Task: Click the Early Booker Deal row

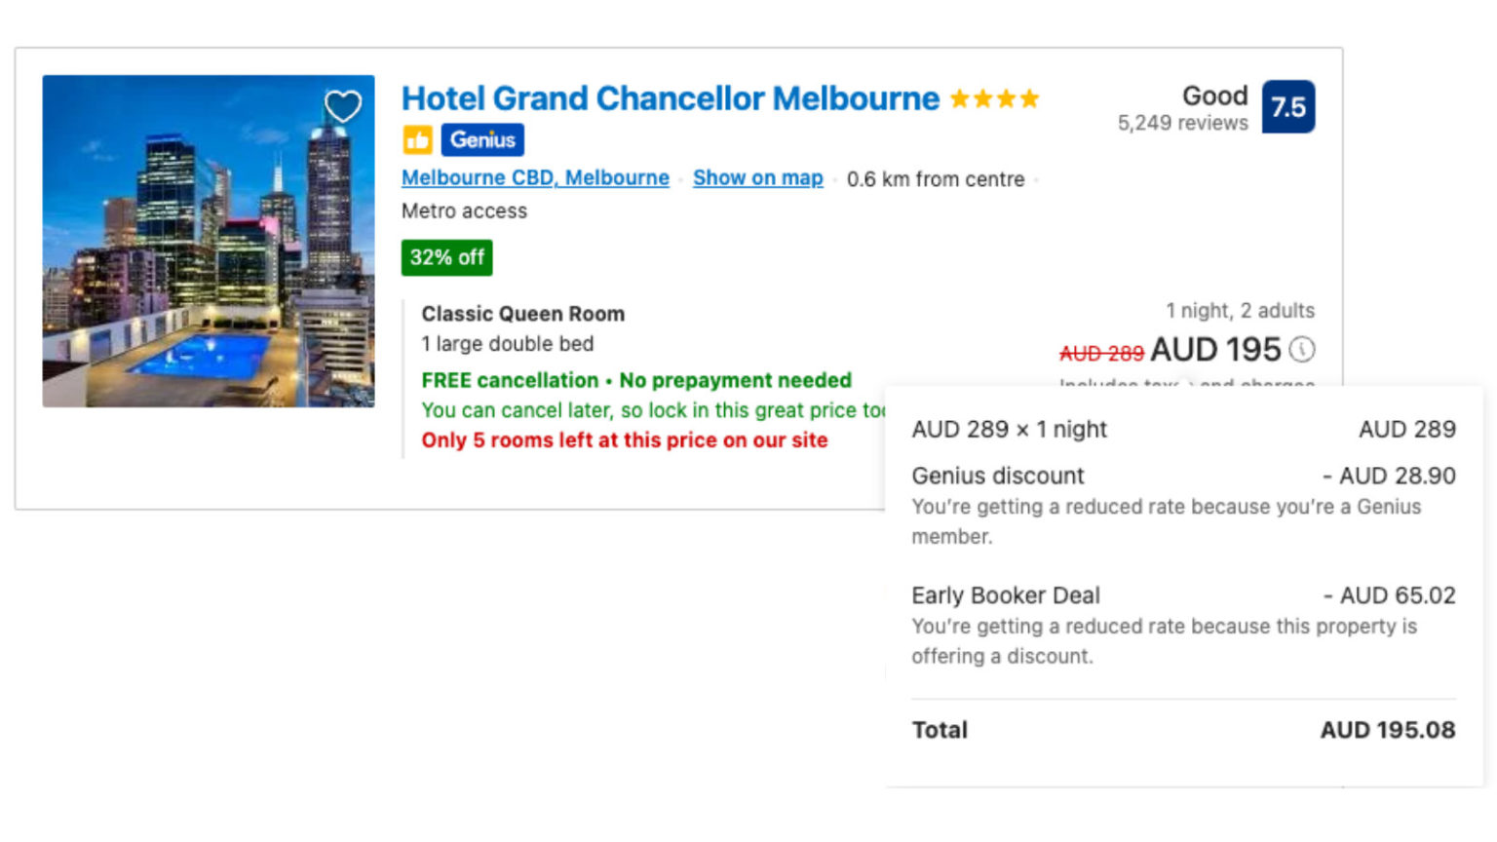Action: tap(1006, 595)
